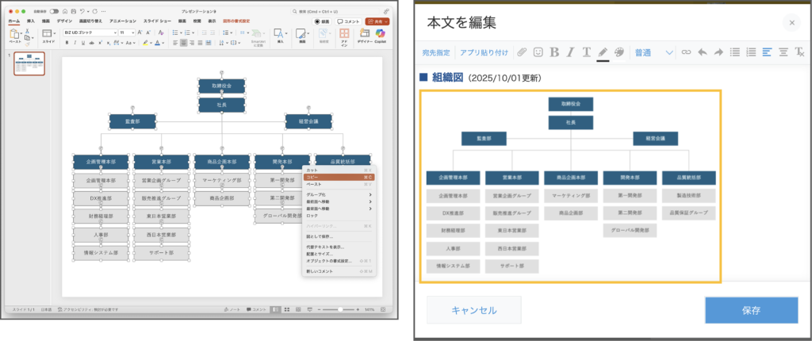The height and width of the screenshot is (341, 812).
Task: Click the キャンセル button
Action: coord(474,310)
